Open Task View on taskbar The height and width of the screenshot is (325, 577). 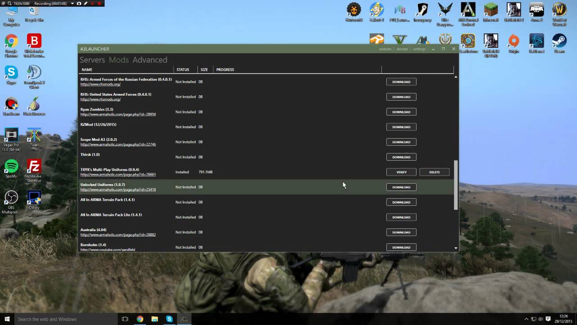tap(125, 319)
